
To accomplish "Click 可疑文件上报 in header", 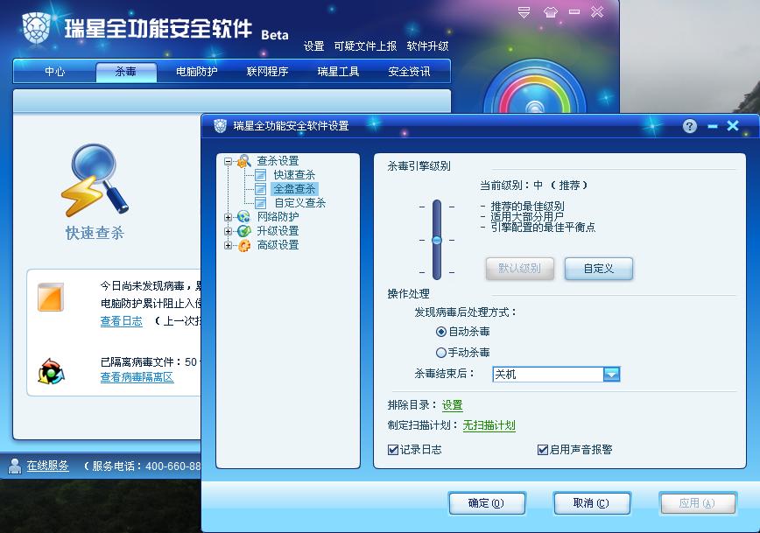I will click(x=365, y=46).
